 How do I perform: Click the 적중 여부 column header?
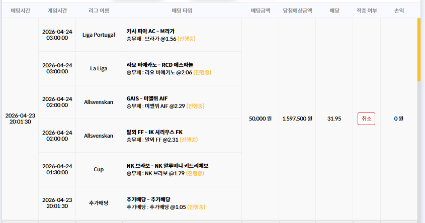367,11
